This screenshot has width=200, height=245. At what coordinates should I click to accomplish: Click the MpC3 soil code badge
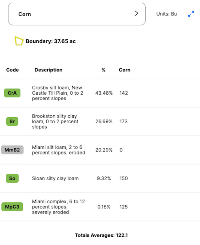(x=12, y=207)
